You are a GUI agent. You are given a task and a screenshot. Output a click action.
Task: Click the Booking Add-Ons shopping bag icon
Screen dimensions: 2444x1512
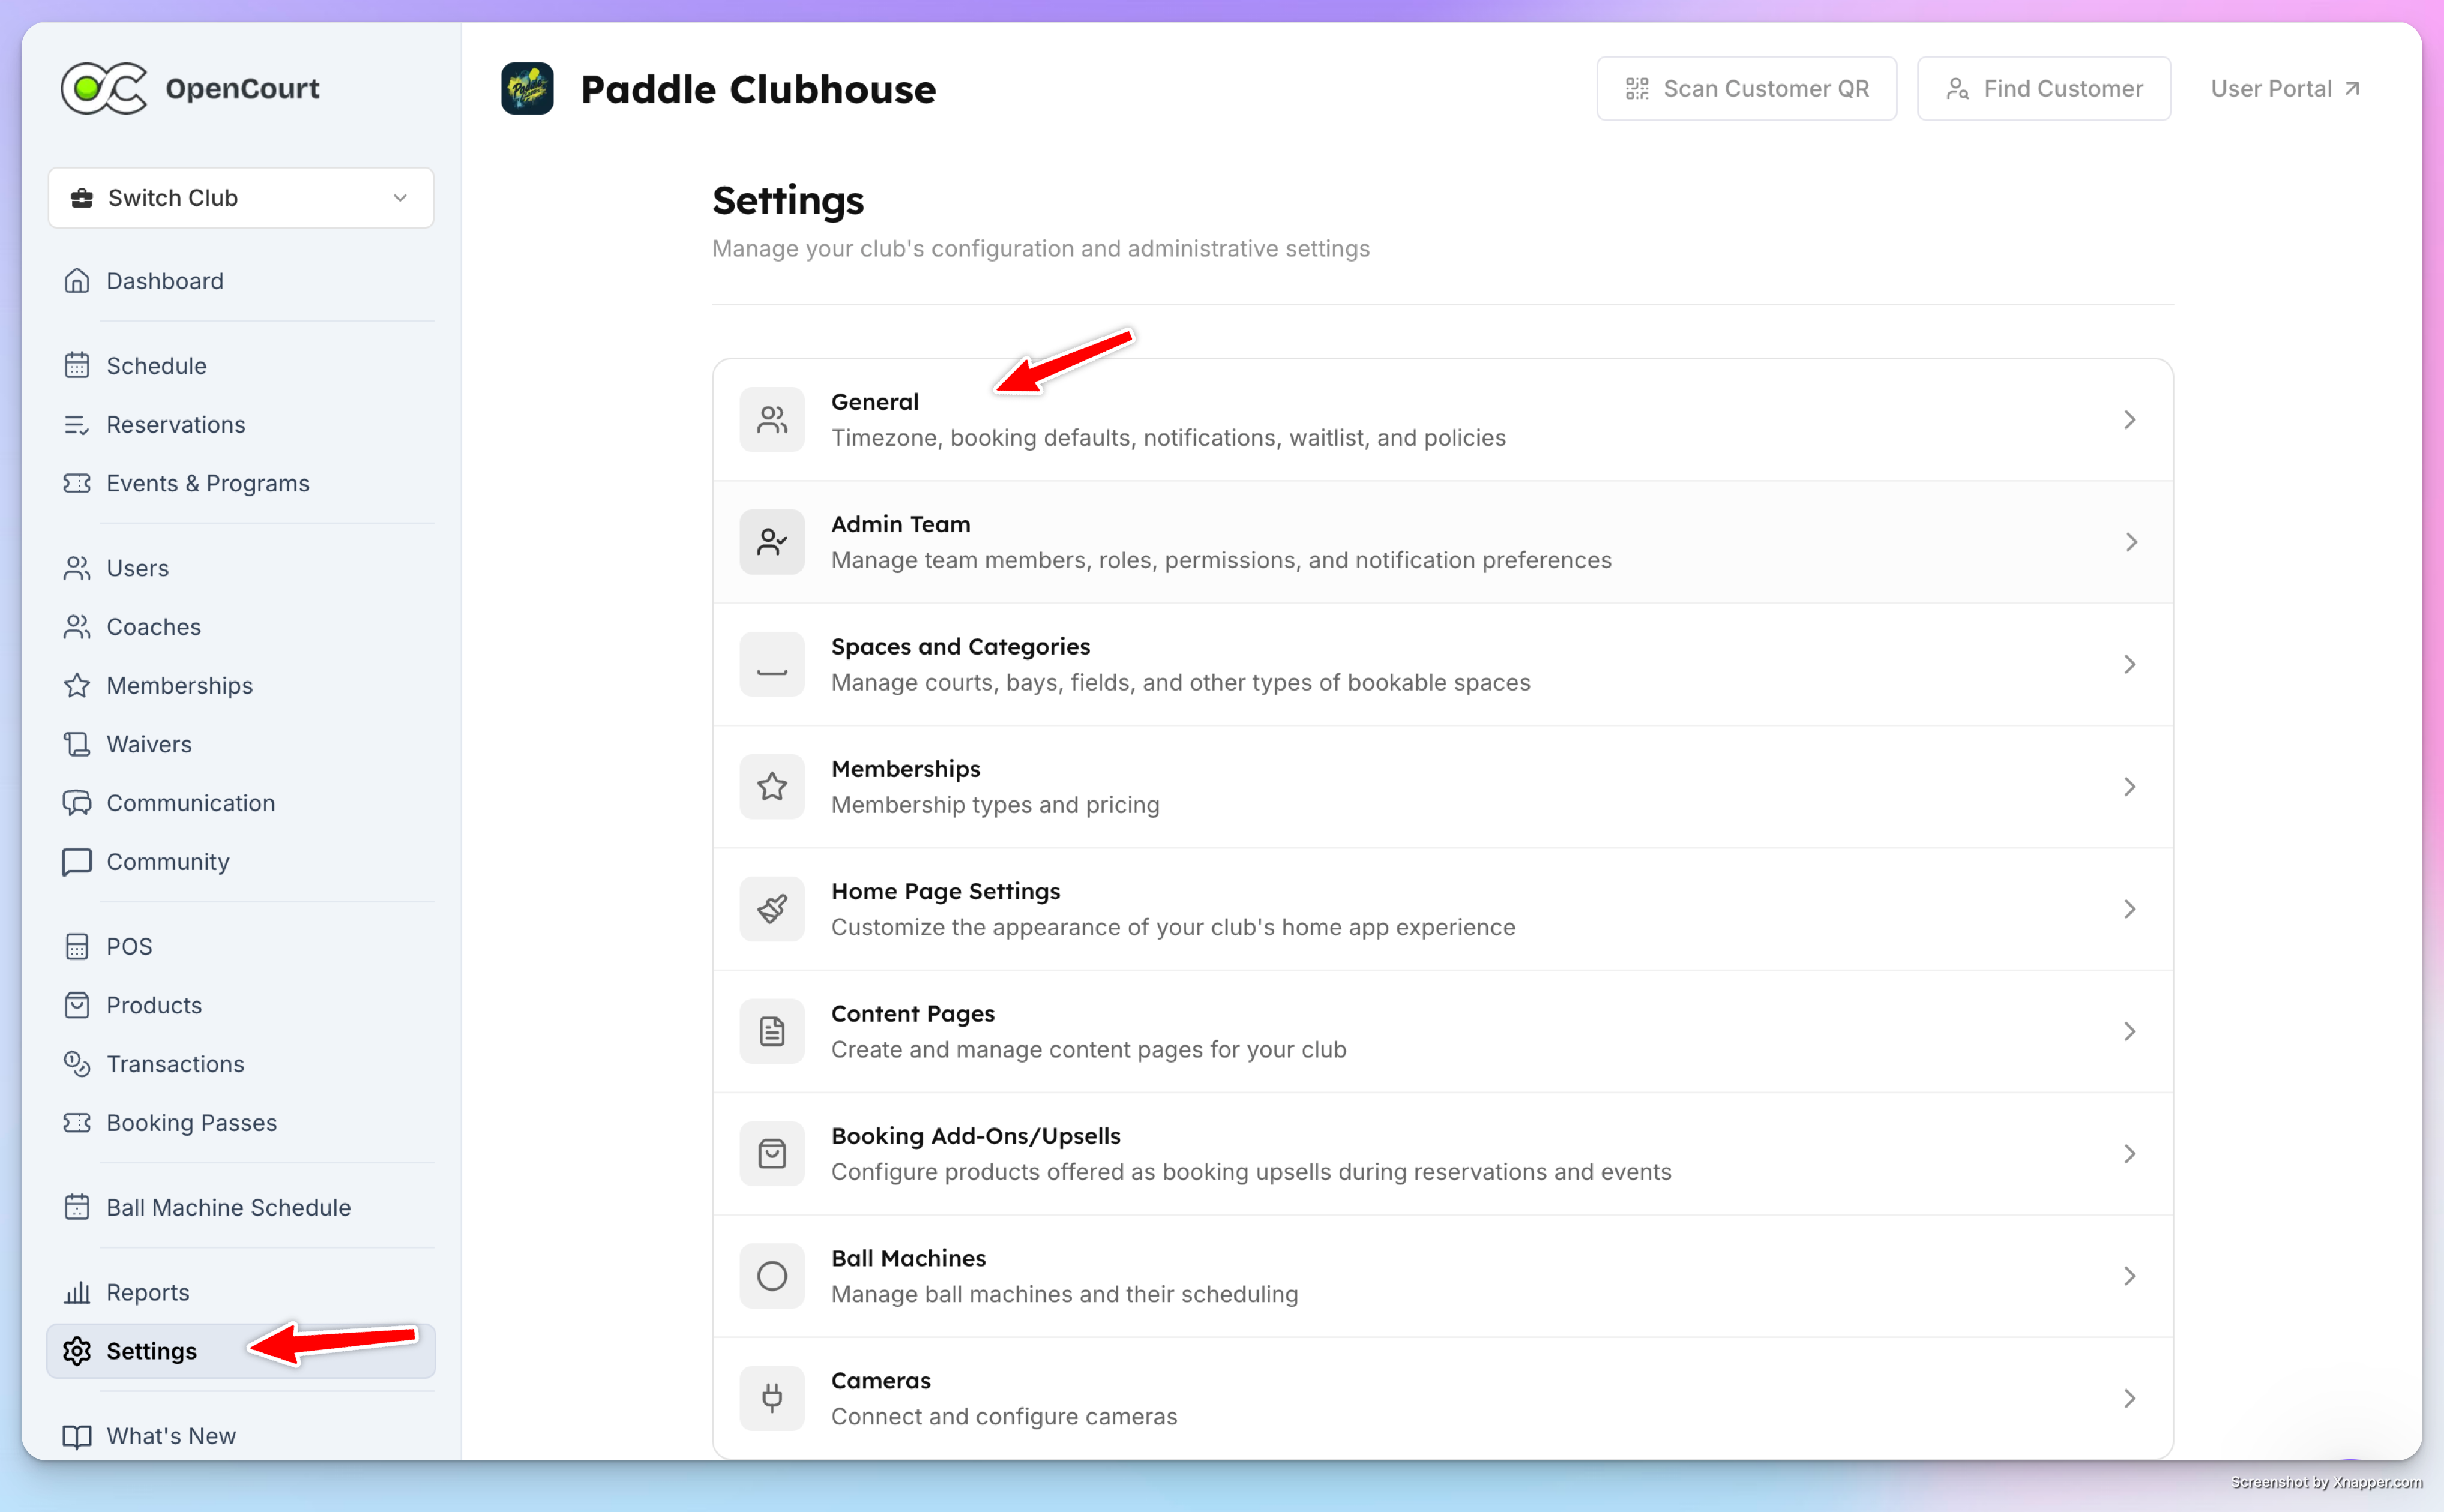point(772,1154)
